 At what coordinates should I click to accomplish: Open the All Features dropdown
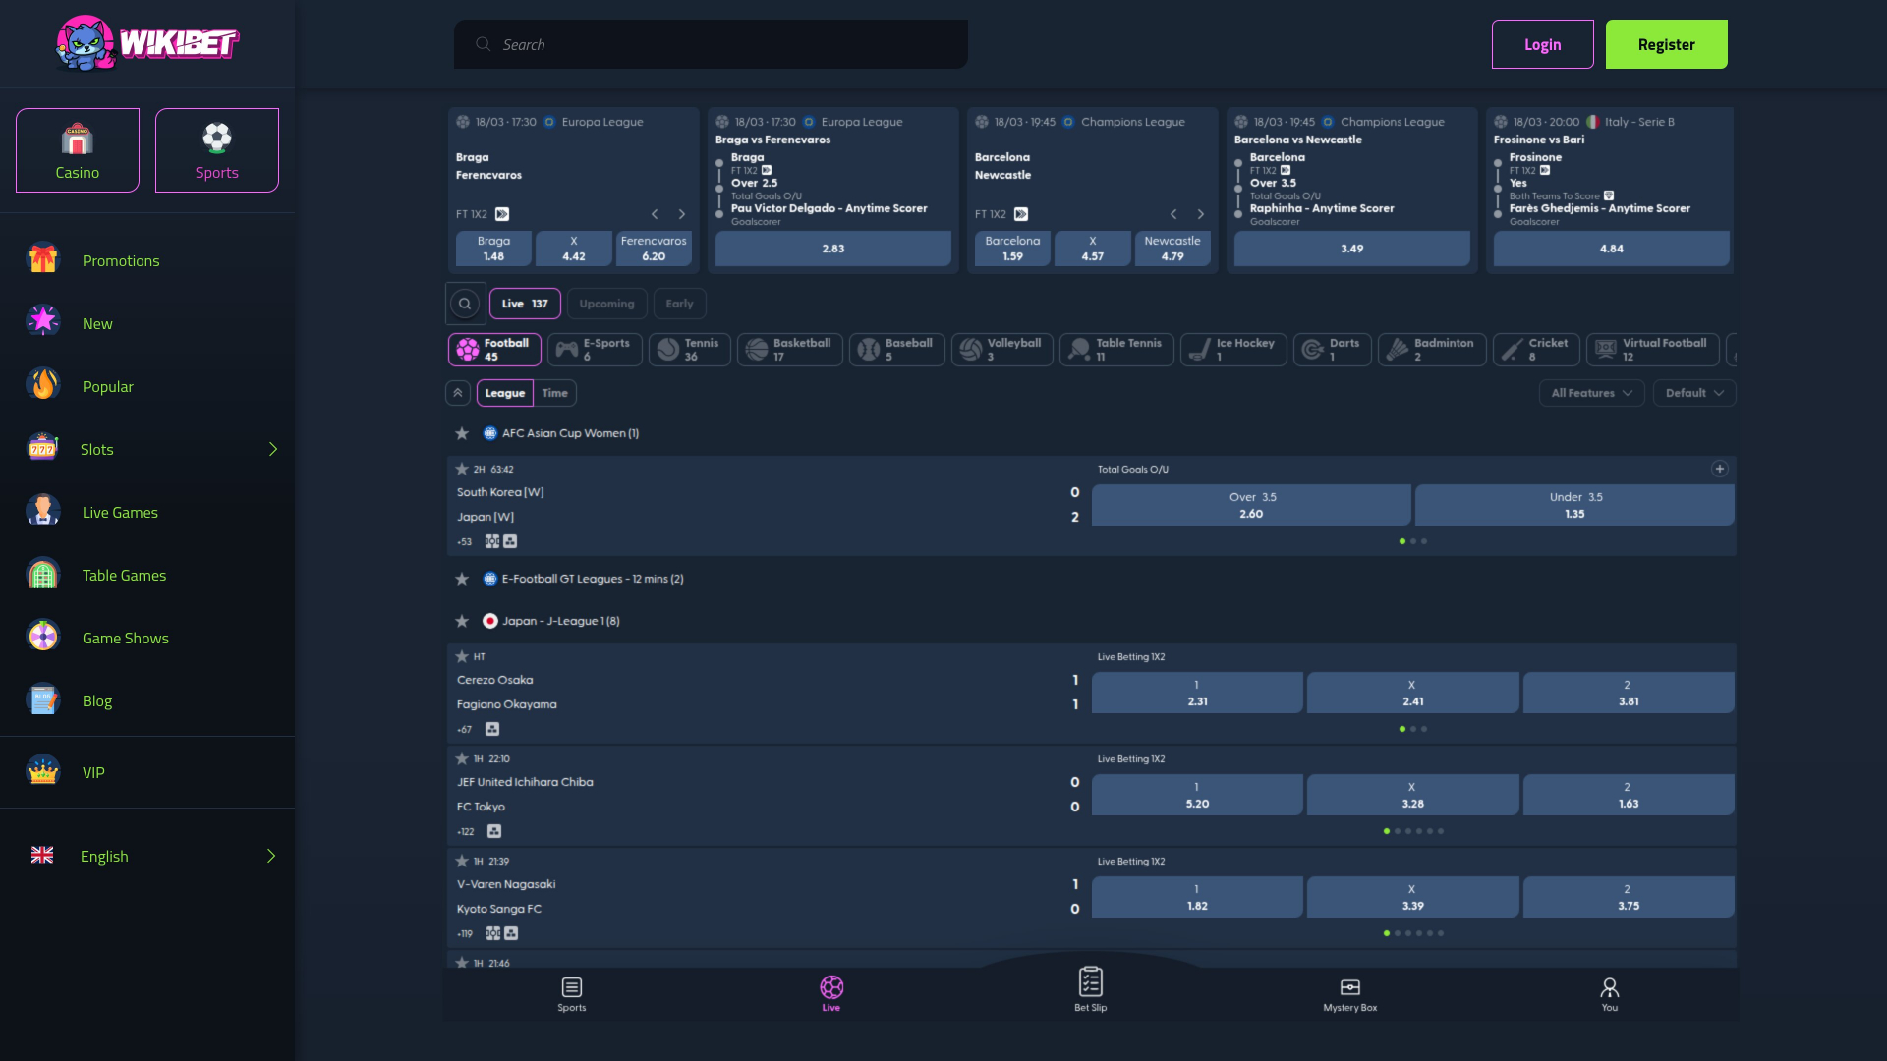(x=1590, y=392)
